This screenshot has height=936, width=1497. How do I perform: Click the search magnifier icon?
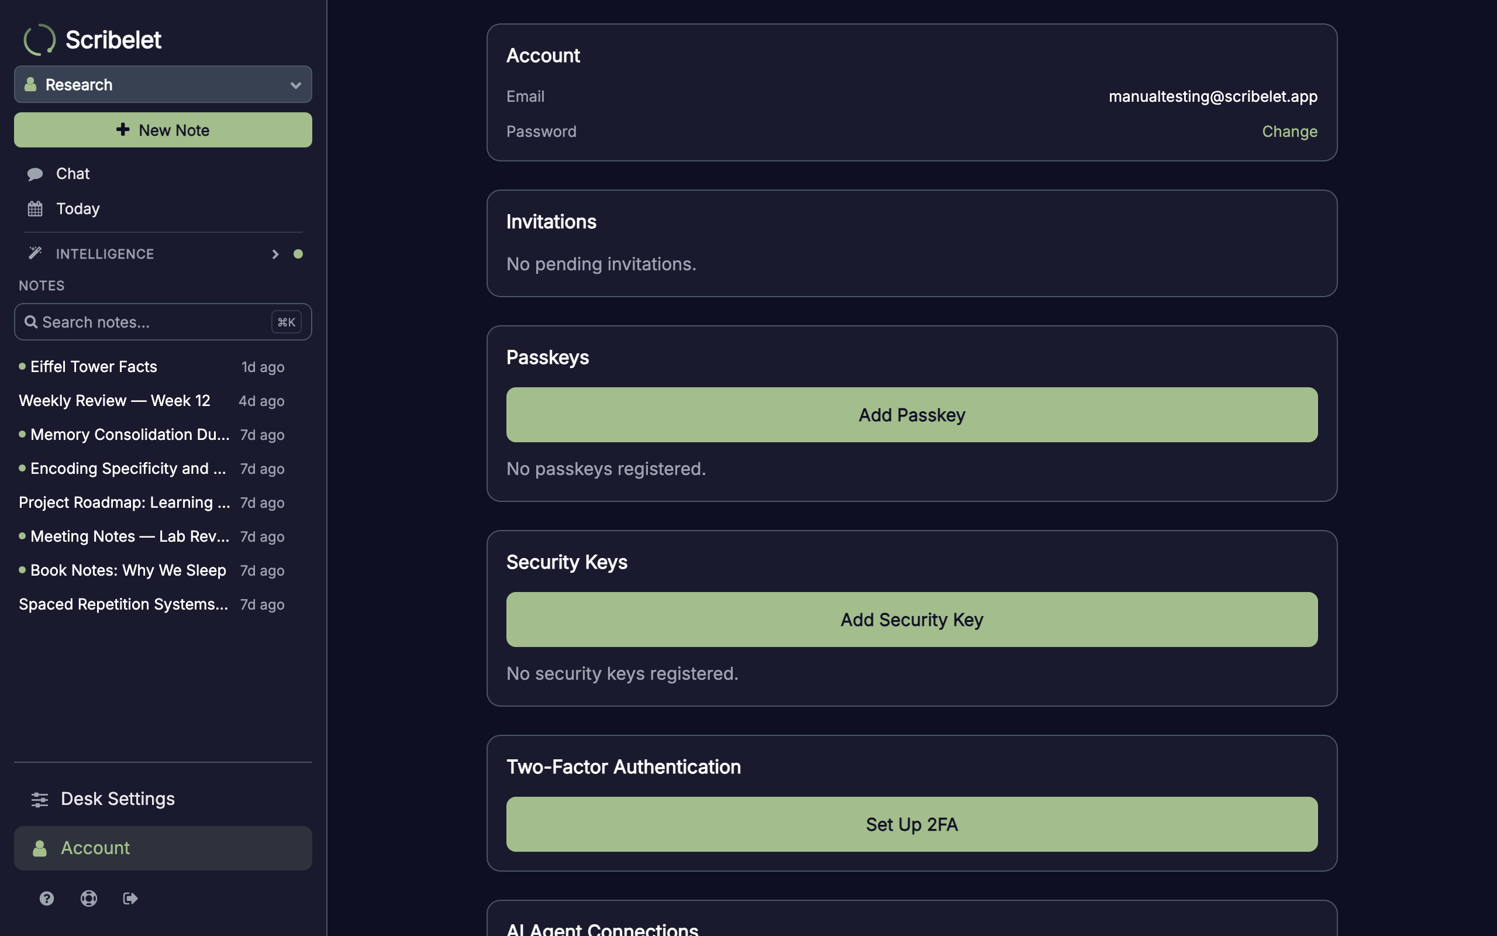(x=30, y=322)
